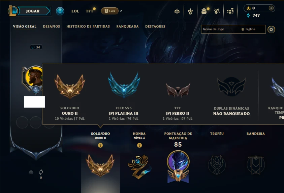The width and height of the screenshot is (284, 193).
Task: Open the store coins icon
Action: 230,11
